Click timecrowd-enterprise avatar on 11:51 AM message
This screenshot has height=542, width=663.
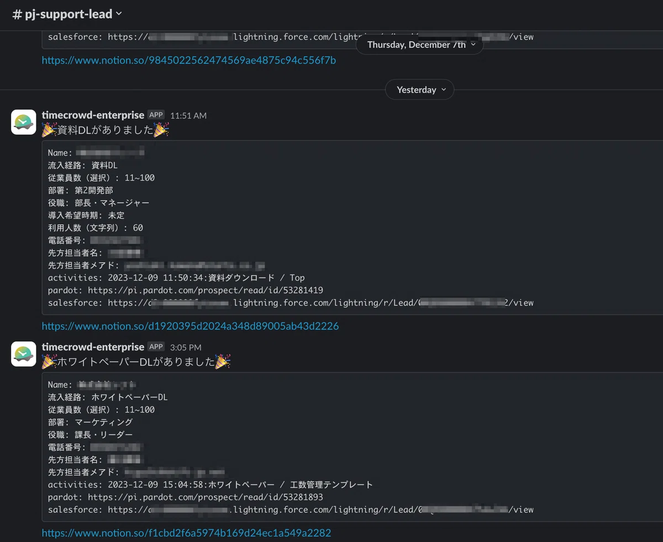point(24,121)
